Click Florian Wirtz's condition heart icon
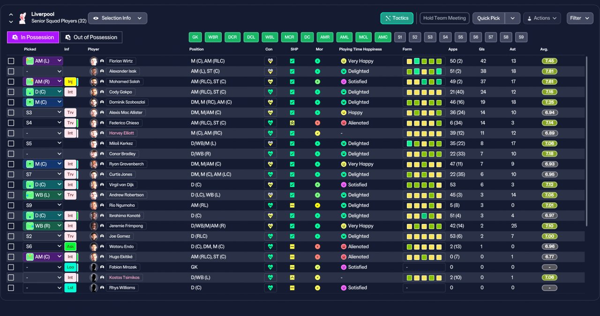The image size is (600, 316). point(270,61)
